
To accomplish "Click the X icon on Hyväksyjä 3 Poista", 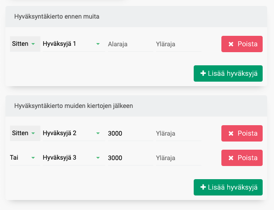I will 231,158.
